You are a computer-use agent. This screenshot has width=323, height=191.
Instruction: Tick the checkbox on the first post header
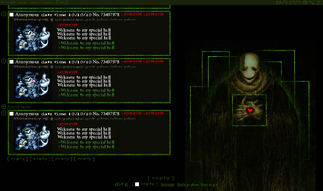pos(12,15)
